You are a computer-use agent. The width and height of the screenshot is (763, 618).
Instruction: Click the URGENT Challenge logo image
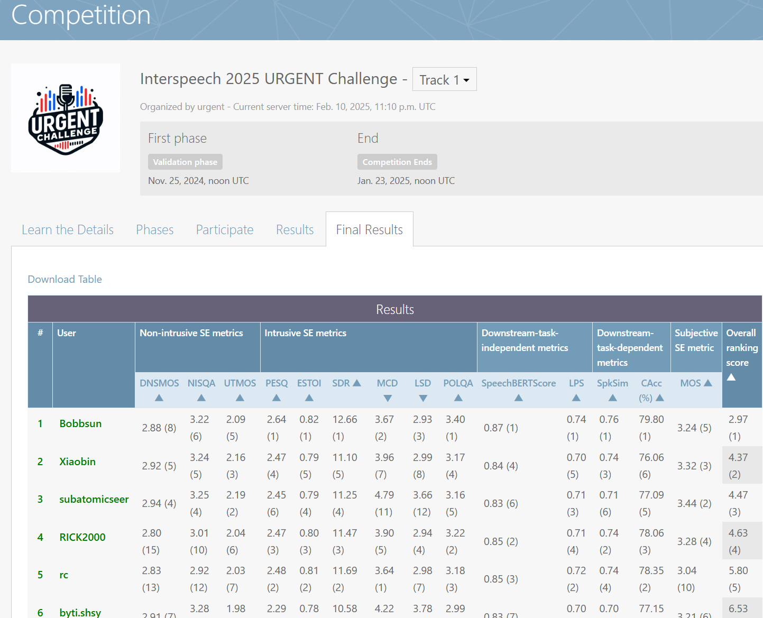pos(66,118)
